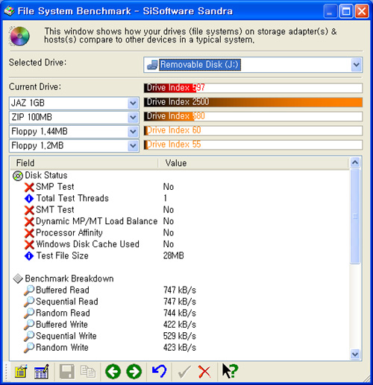This screenshot has height=385, width=373.
Task: Click the red X beside SMP Test
Action: pos(29,187)
